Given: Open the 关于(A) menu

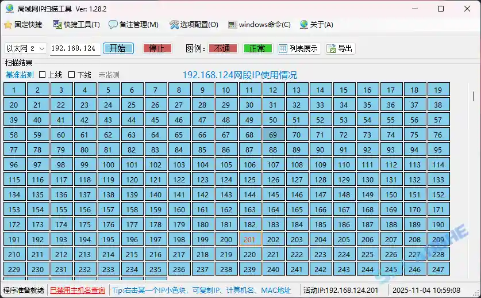Looking at the screenshot, I should point(317,25).
